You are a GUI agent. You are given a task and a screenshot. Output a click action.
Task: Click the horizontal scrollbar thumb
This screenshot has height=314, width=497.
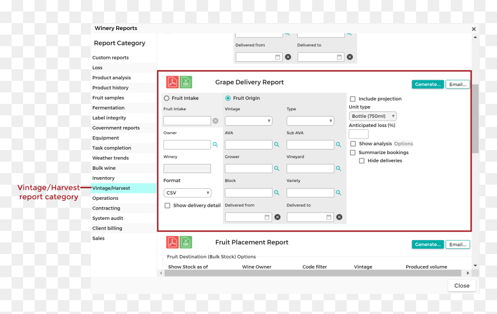point(313,273)
